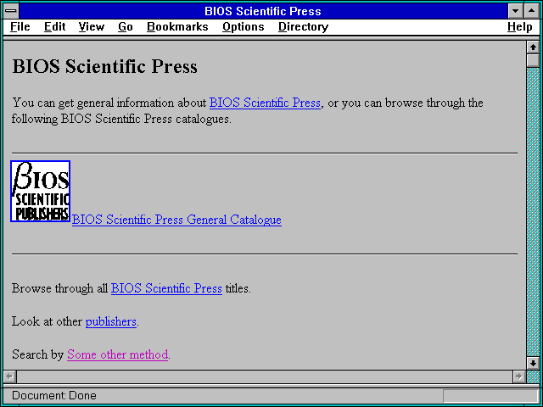Click the BIOS Scientific Press page heading
The image size is (543, 407).
[x=105, y=66]
